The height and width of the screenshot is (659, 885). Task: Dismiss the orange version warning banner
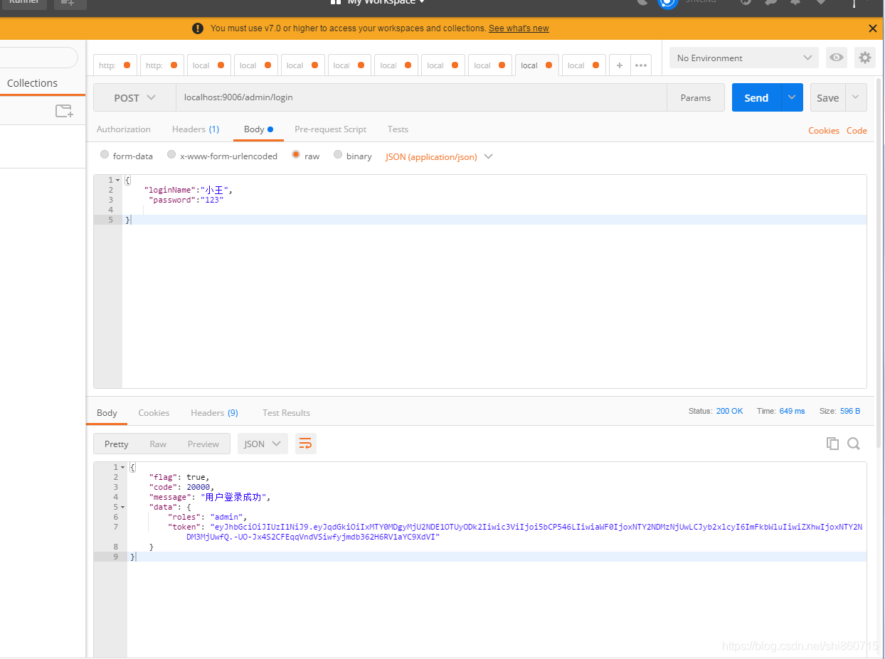[x=872, y=28]
